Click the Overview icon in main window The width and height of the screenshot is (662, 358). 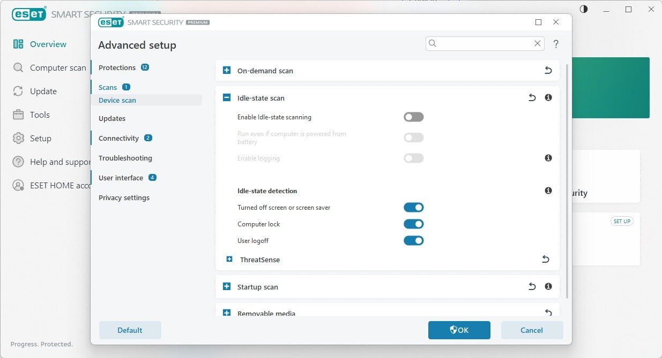18,44
